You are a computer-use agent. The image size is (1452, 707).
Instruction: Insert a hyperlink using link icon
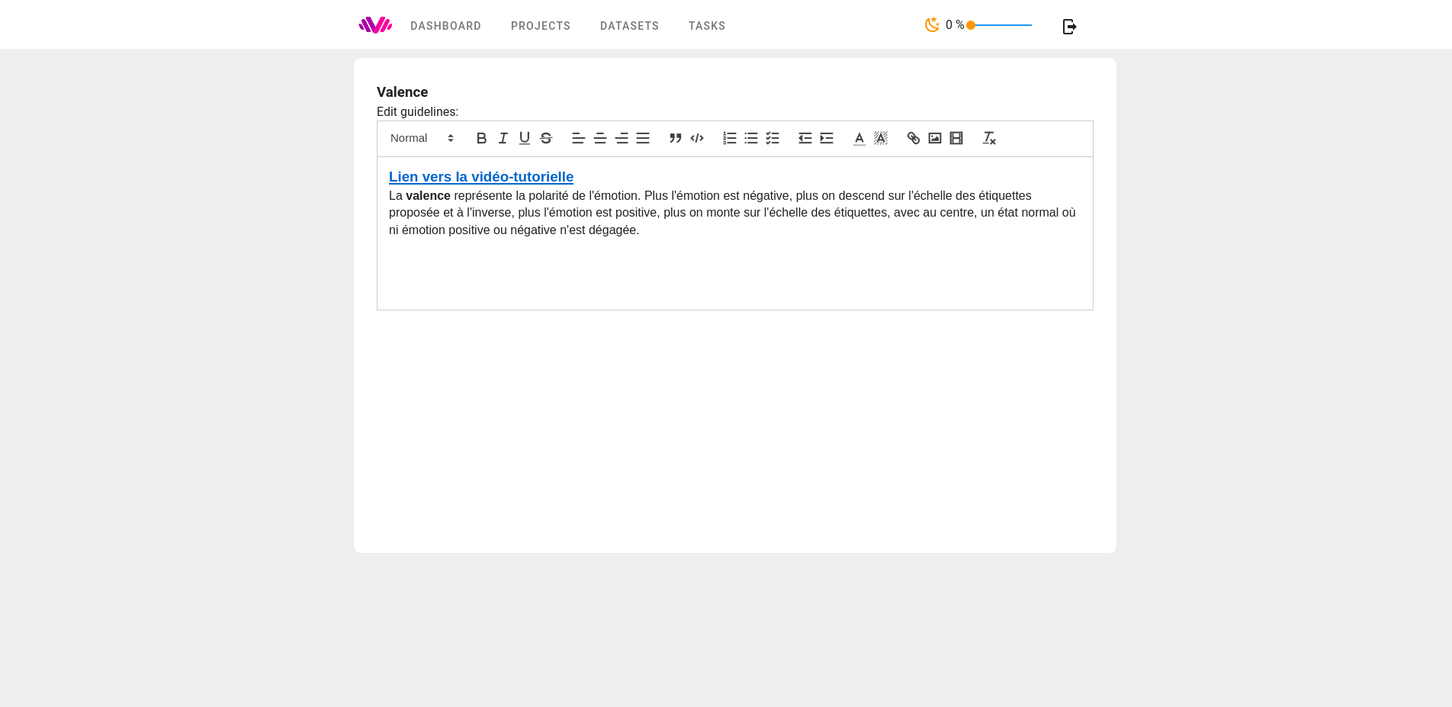coord(913,138)
